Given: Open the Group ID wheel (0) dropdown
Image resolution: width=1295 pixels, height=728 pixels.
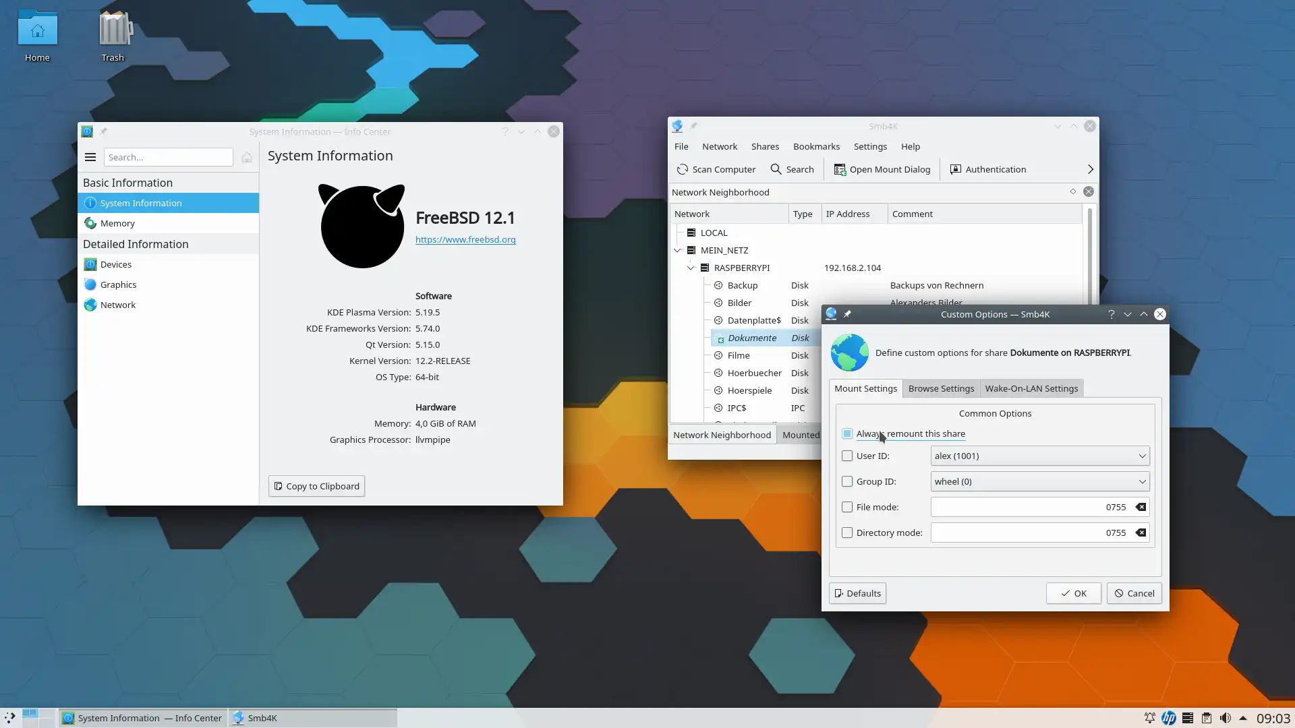Looking at the screenshot, I should coord(1039,481).
